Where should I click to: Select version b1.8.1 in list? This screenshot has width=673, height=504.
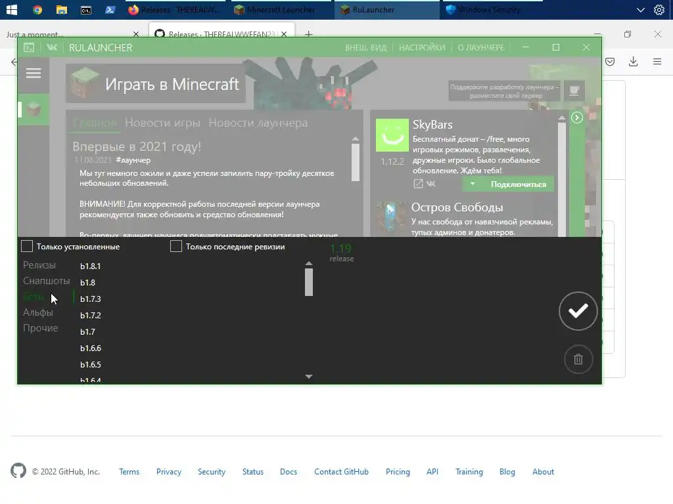click(x=90, y=266)
